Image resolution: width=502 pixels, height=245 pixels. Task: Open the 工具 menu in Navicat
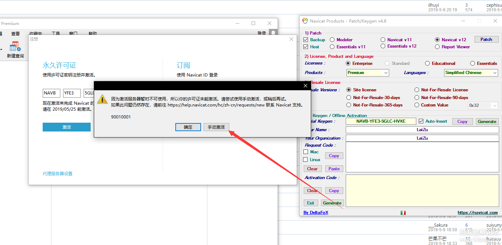pyautogui.click(x=56, y=34)
